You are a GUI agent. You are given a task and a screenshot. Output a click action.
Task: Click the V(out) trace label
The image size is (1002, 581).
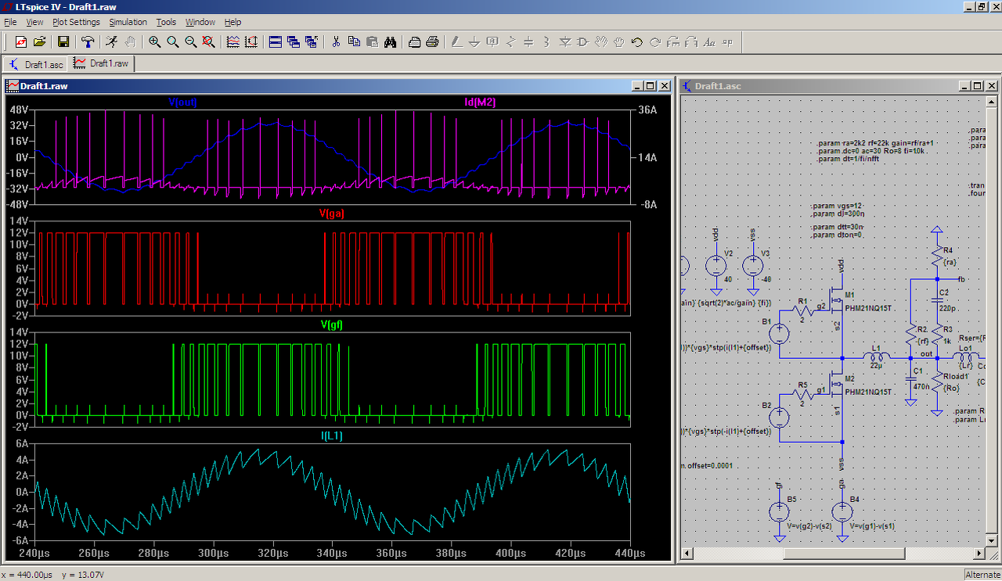182,102
